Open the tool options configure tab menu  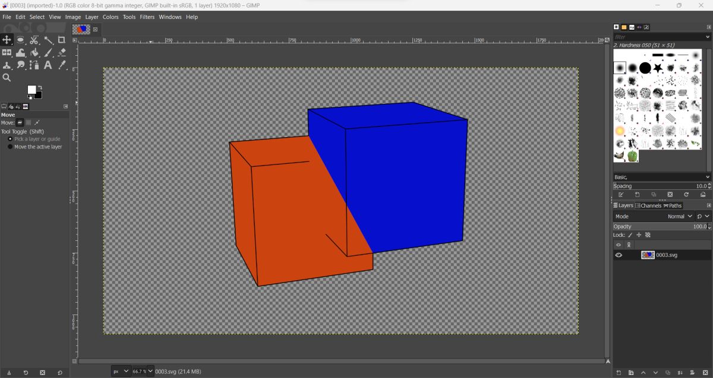point(65,106)
